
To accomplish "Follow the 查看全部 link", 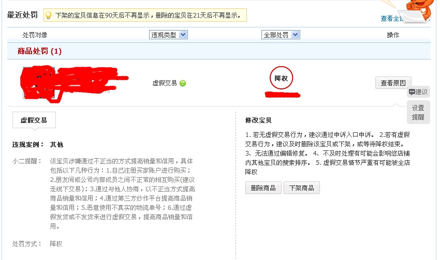I will [x=391, y=19].
